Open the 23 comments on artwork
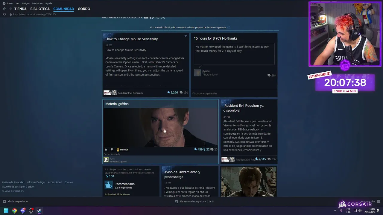Screen dimensions: 383x215 pyautogui.click(x=214, y=149)
